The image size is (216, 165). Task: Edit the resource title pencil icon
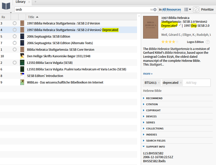[180, 25]
